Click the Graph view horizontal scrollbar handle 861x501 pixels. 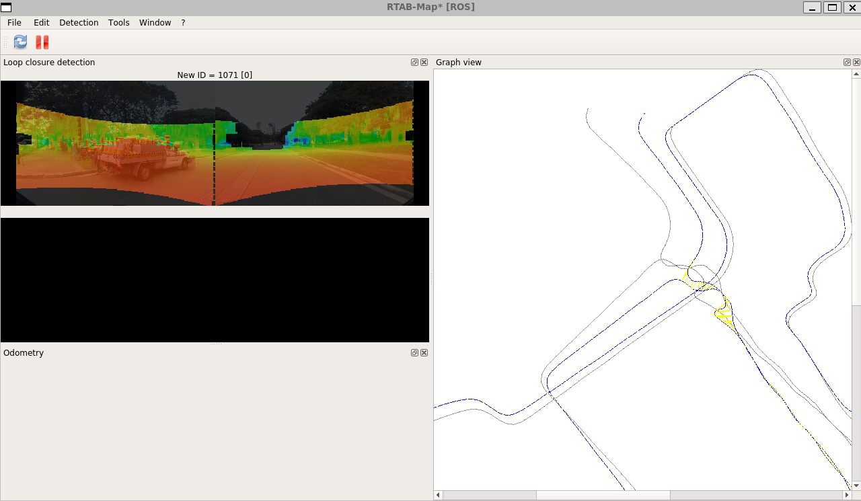click(603, 496)
